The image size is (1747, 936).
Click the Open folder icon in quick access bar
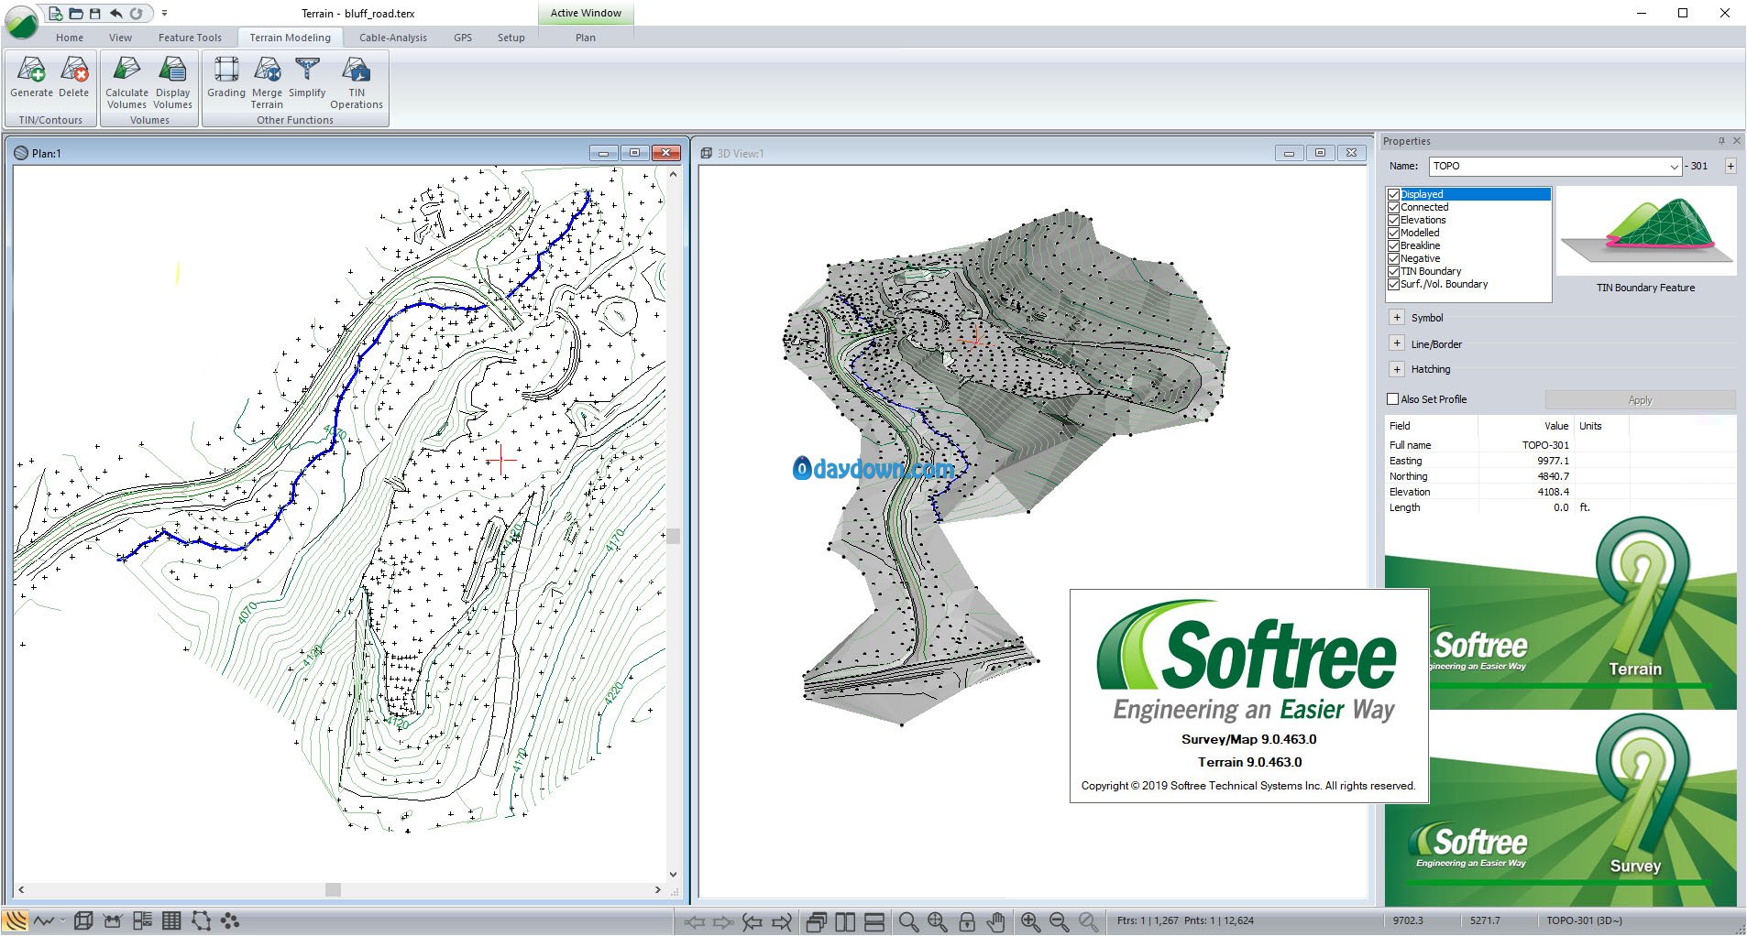(x=76, y=13)
